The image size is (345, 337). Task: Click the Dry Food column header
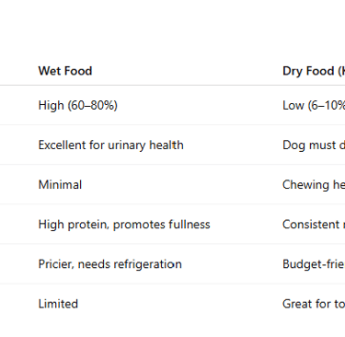(x=314, y=71)
